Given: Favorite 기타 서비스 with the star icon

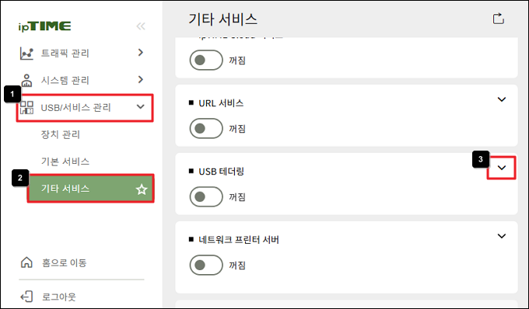Looking at the screenshot, I should [142, 189].
